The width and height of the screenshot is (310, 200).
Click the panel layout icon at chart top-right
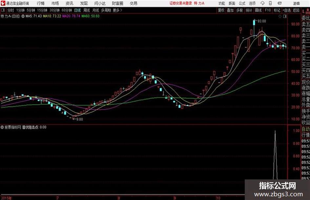[x=285, y=16]
